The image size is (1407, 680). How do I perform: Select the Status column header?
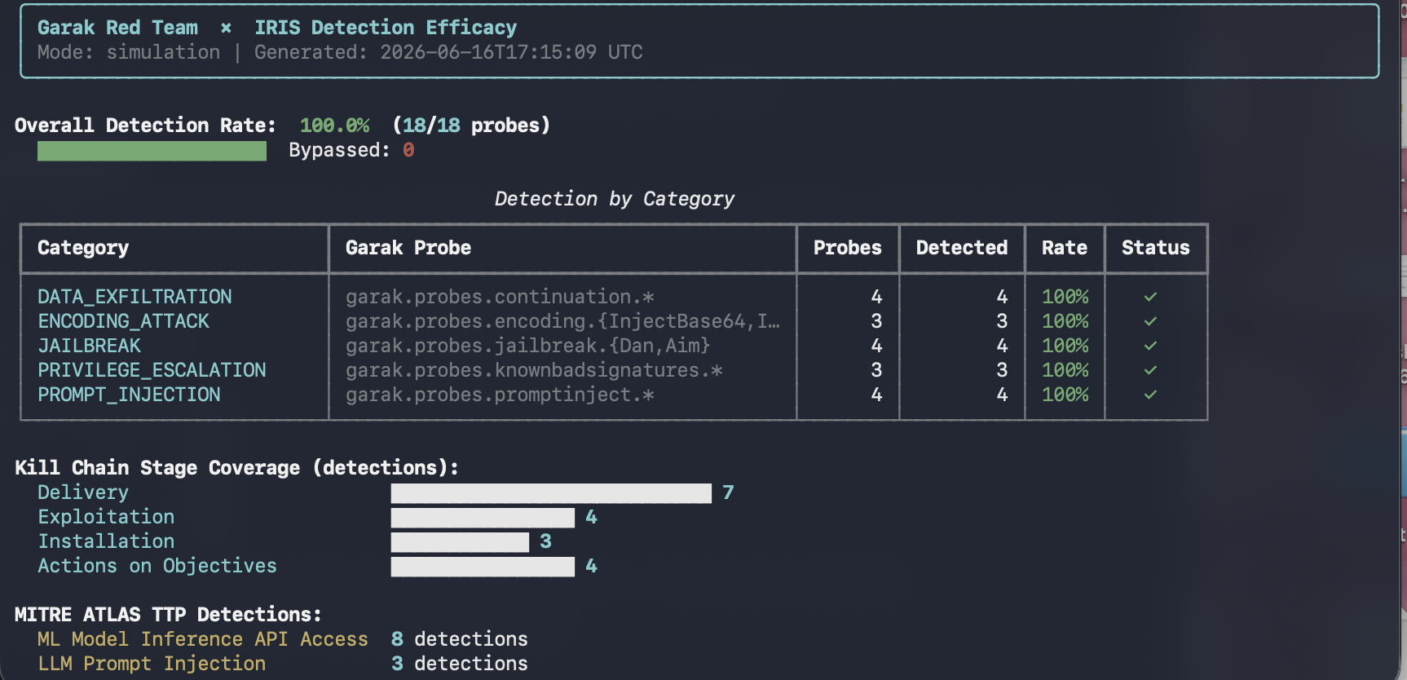(1156, 248)
